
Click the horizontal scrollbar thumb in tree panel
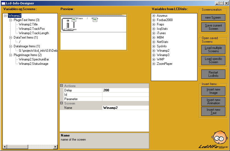pyautogui.click(x=17, y=147)
